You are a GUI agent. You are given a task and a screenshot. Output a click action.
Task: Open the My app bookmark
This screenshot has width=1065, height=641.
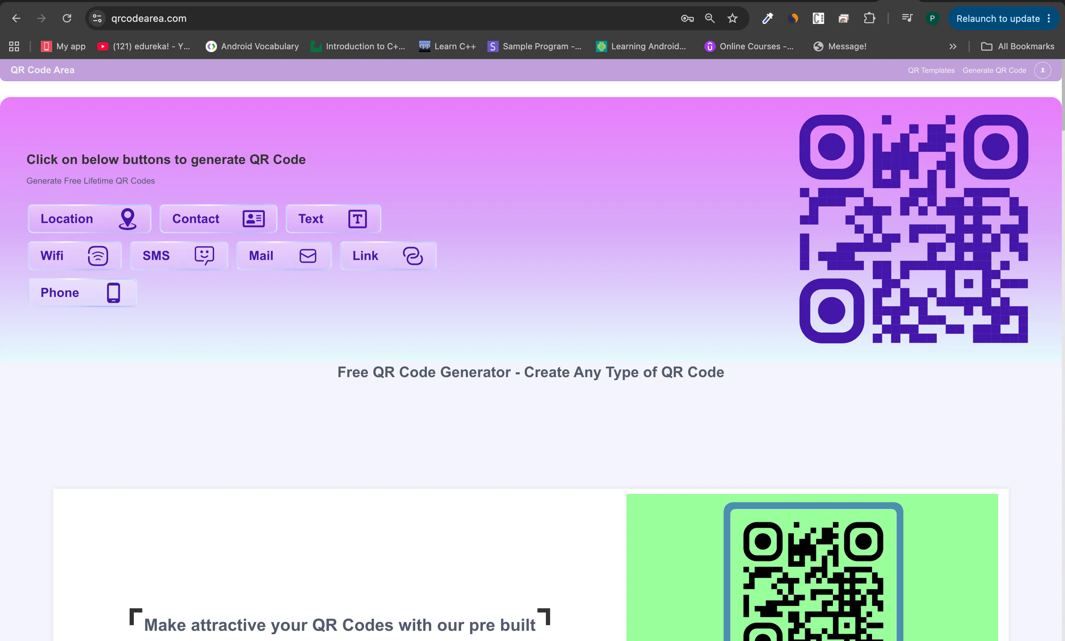63,46
